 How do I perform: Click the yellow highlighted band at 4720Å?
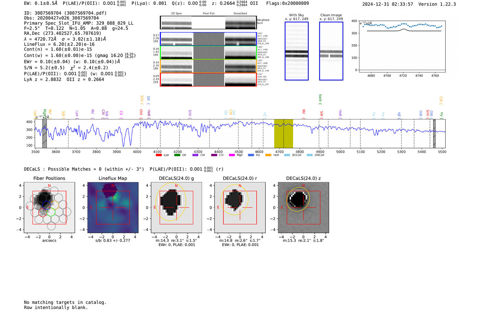click(283, 133)
